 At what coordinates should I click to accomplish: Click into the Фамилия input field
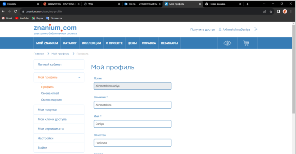pyautogui.click(x=132, y=105)
